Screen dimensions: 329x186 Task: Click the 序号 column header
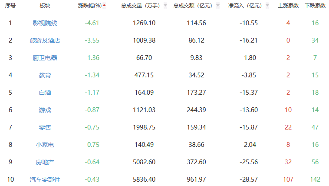10,6
